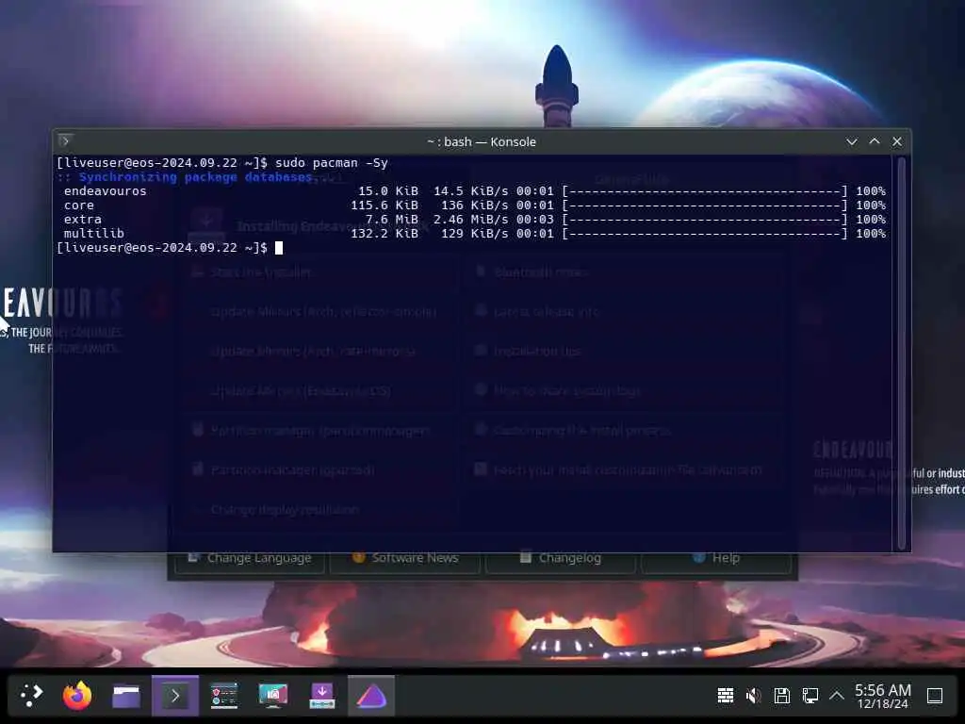
Task: Minimize the Konsole window
Action: click(852, 141)
